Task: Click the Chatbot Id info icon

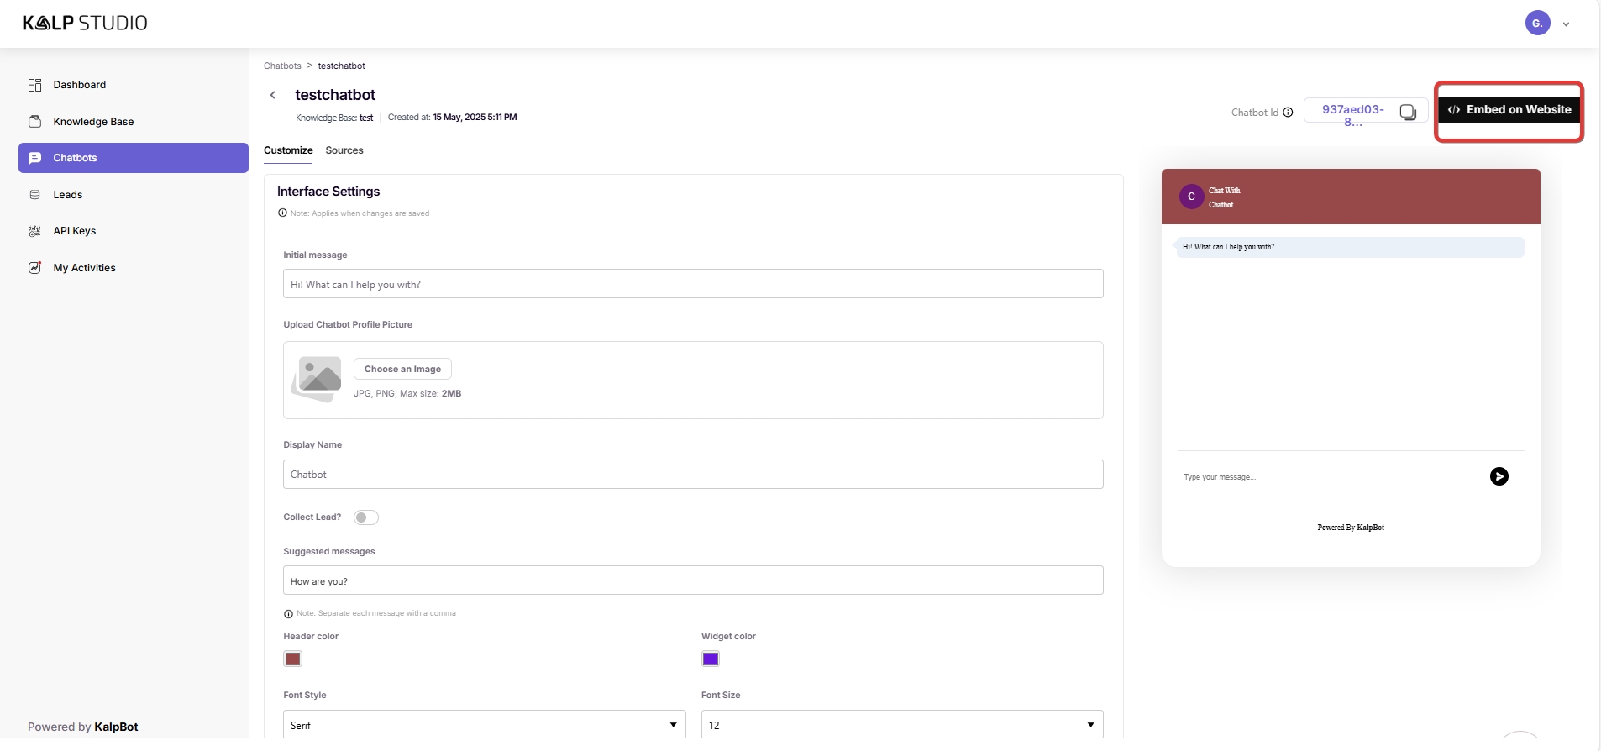Action: [1288, 113]
